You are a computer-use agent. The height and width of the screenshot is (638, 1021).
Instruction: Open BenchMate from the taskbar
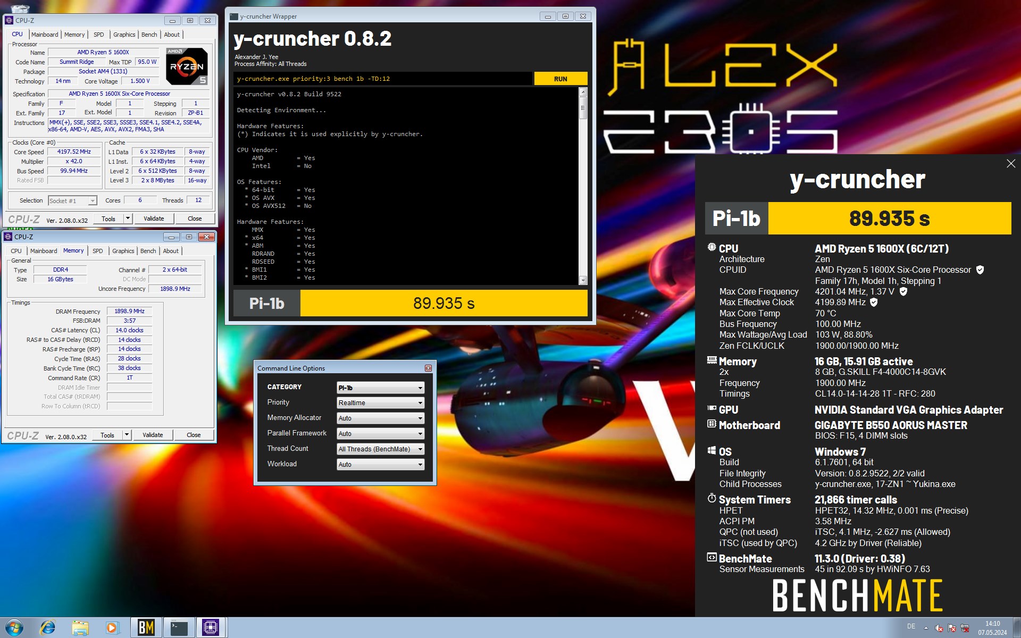[x=146, y=628]
